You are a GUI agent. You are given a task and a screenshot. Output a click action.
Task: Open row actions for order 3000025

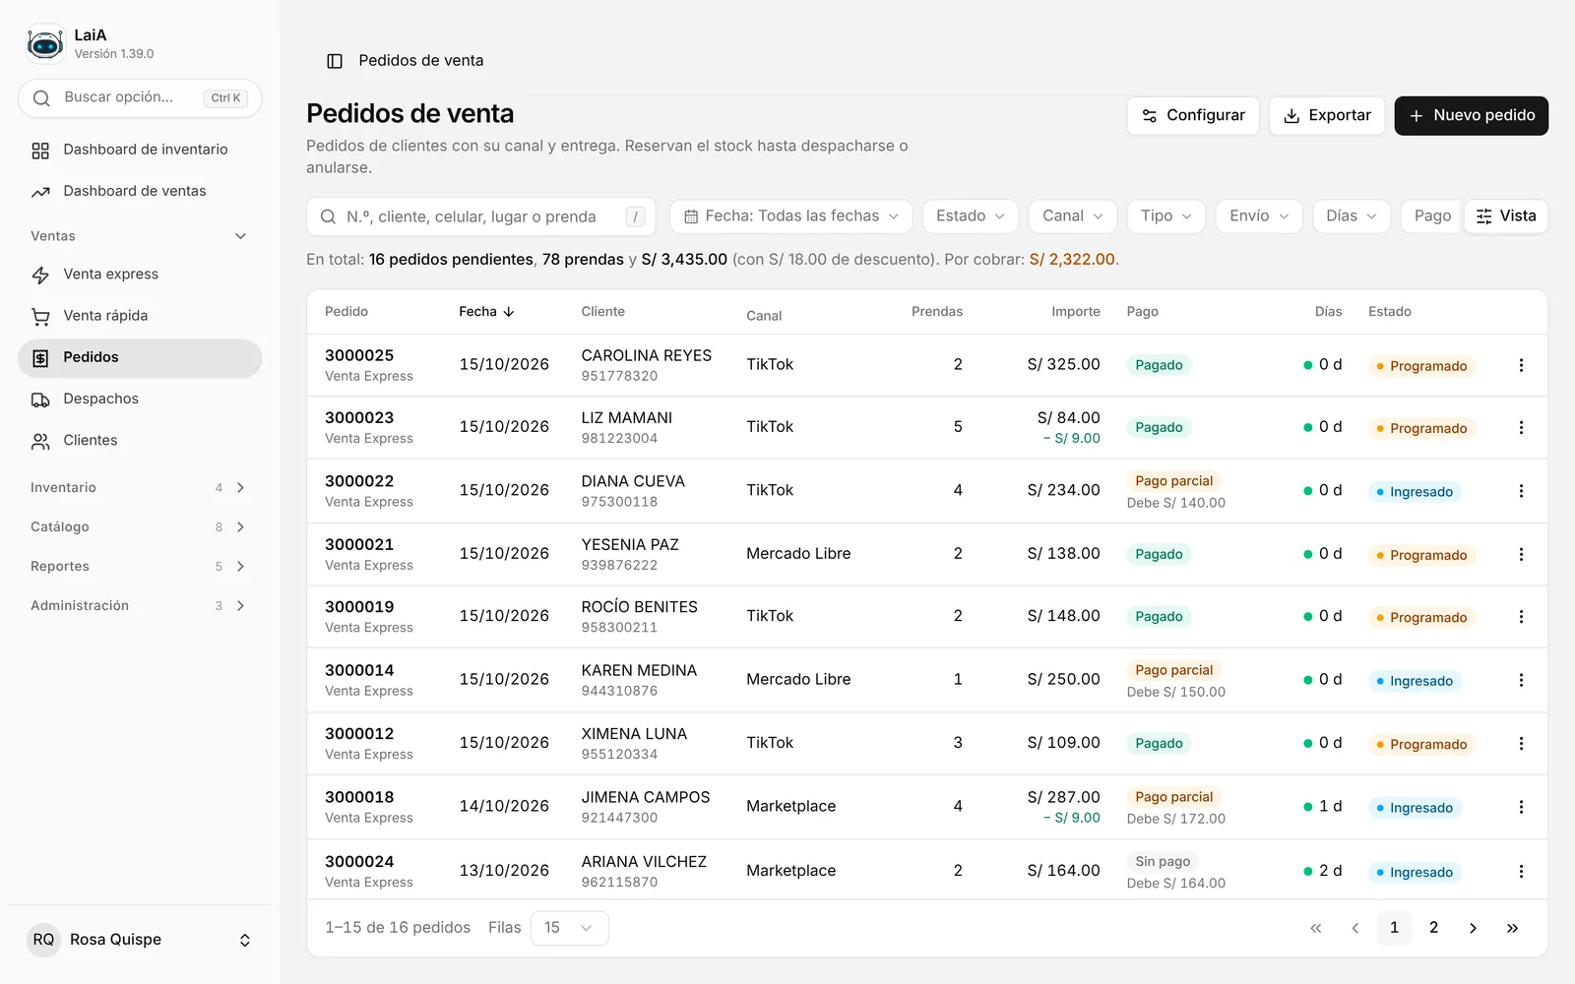point(1521,365)
